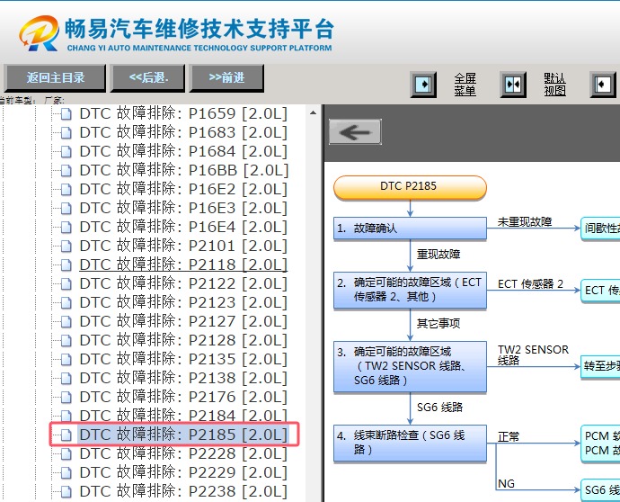Click the page icon beside the P2101 entry
This screenshot has height=502, width=620.
tap(66, 247)
